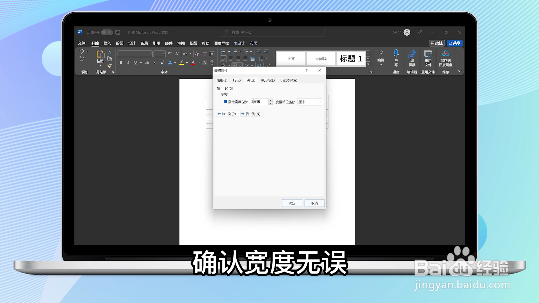
Task: Switch to the 行(R) tab
Action: [237, 80]
